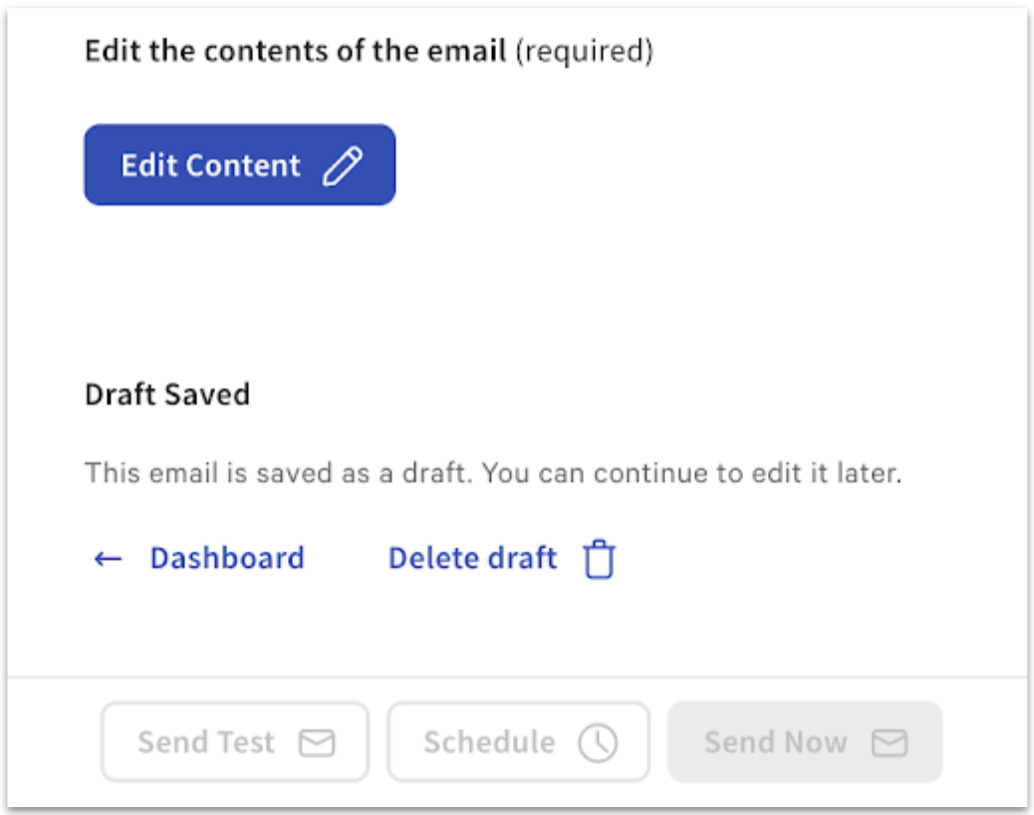Click the Delete draft link

[x=472, y=558]
